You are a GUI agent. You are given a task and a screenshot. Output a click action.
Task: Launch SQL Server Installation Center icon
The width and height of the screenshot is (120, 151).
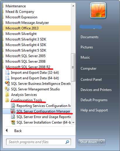tap(13, 122)
